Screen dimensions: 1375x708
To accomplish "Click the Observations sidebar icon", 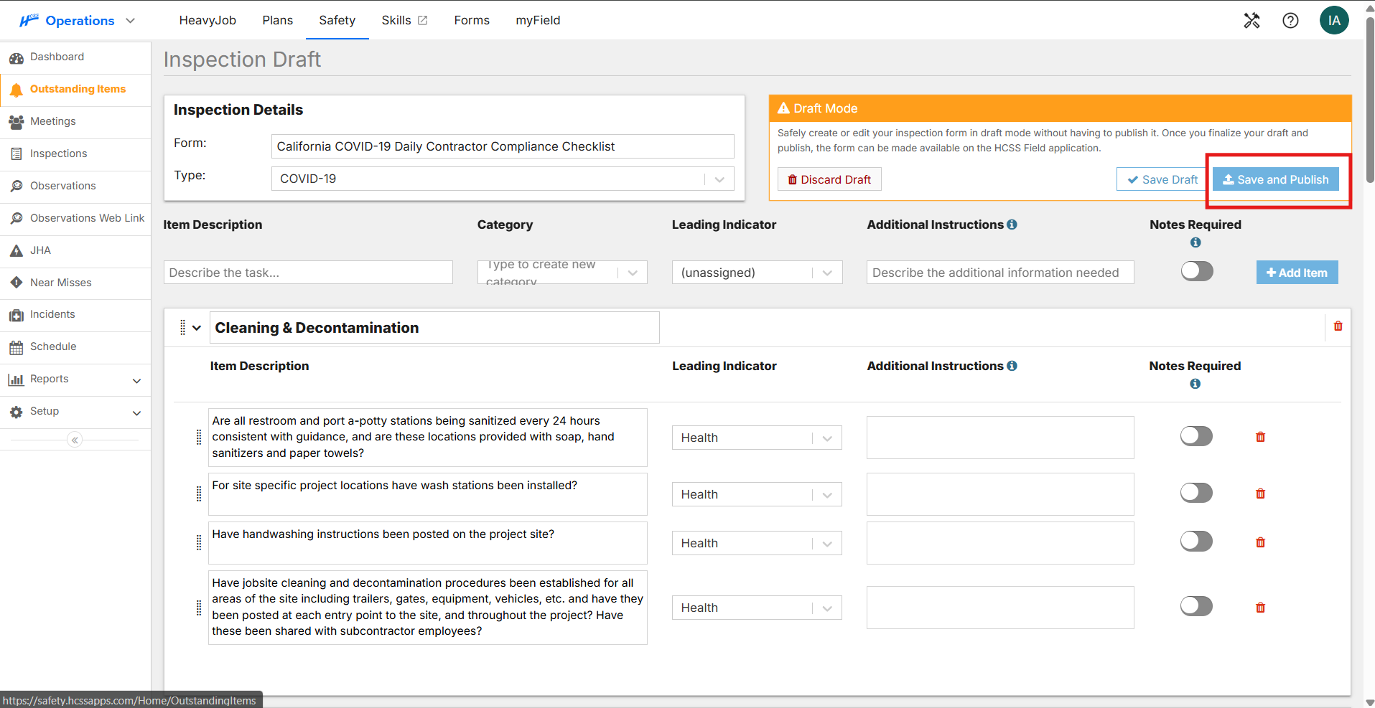I will 16,186.
